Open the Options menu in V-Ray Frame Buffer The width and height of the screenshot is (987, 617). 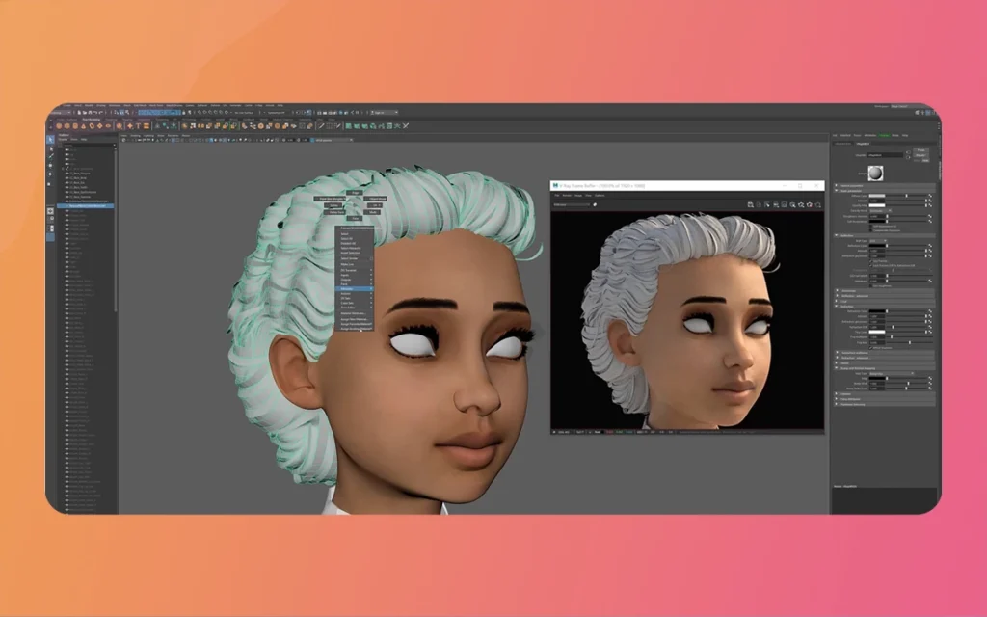tap(599, 196)
